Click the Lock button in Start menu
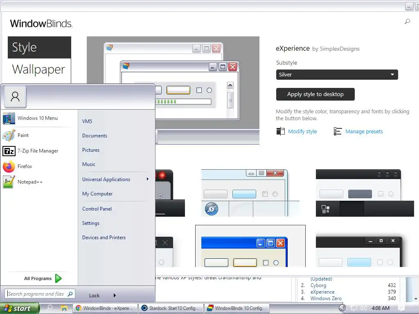Viewport: 419px width, 314px height. tap(95, 295)
